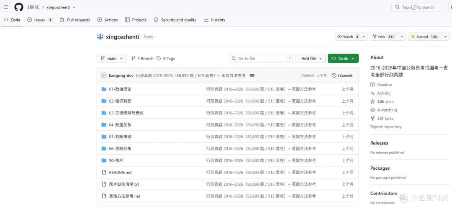Click the xingcezhenti repository title
Image resolution: width=452 pixels, height=207 pixels.
tap(123, 37)
